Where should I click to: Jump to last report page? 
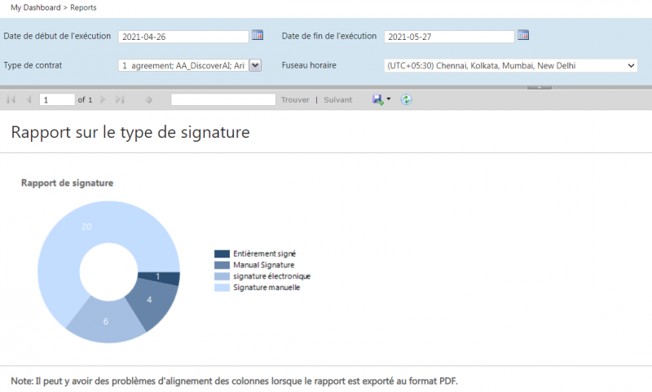pyautogui.click(x=120, y=99)
